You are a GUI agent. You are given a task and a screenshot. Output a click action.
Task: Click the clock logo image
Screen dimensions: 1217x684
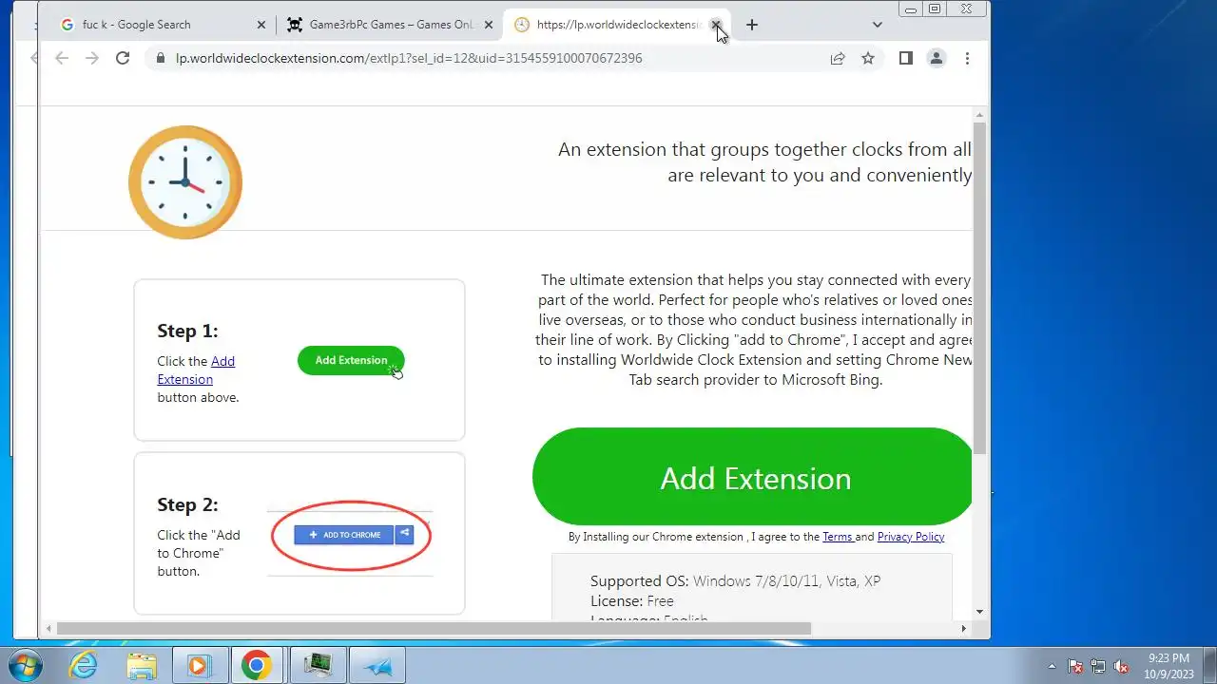tap(185, 181)
